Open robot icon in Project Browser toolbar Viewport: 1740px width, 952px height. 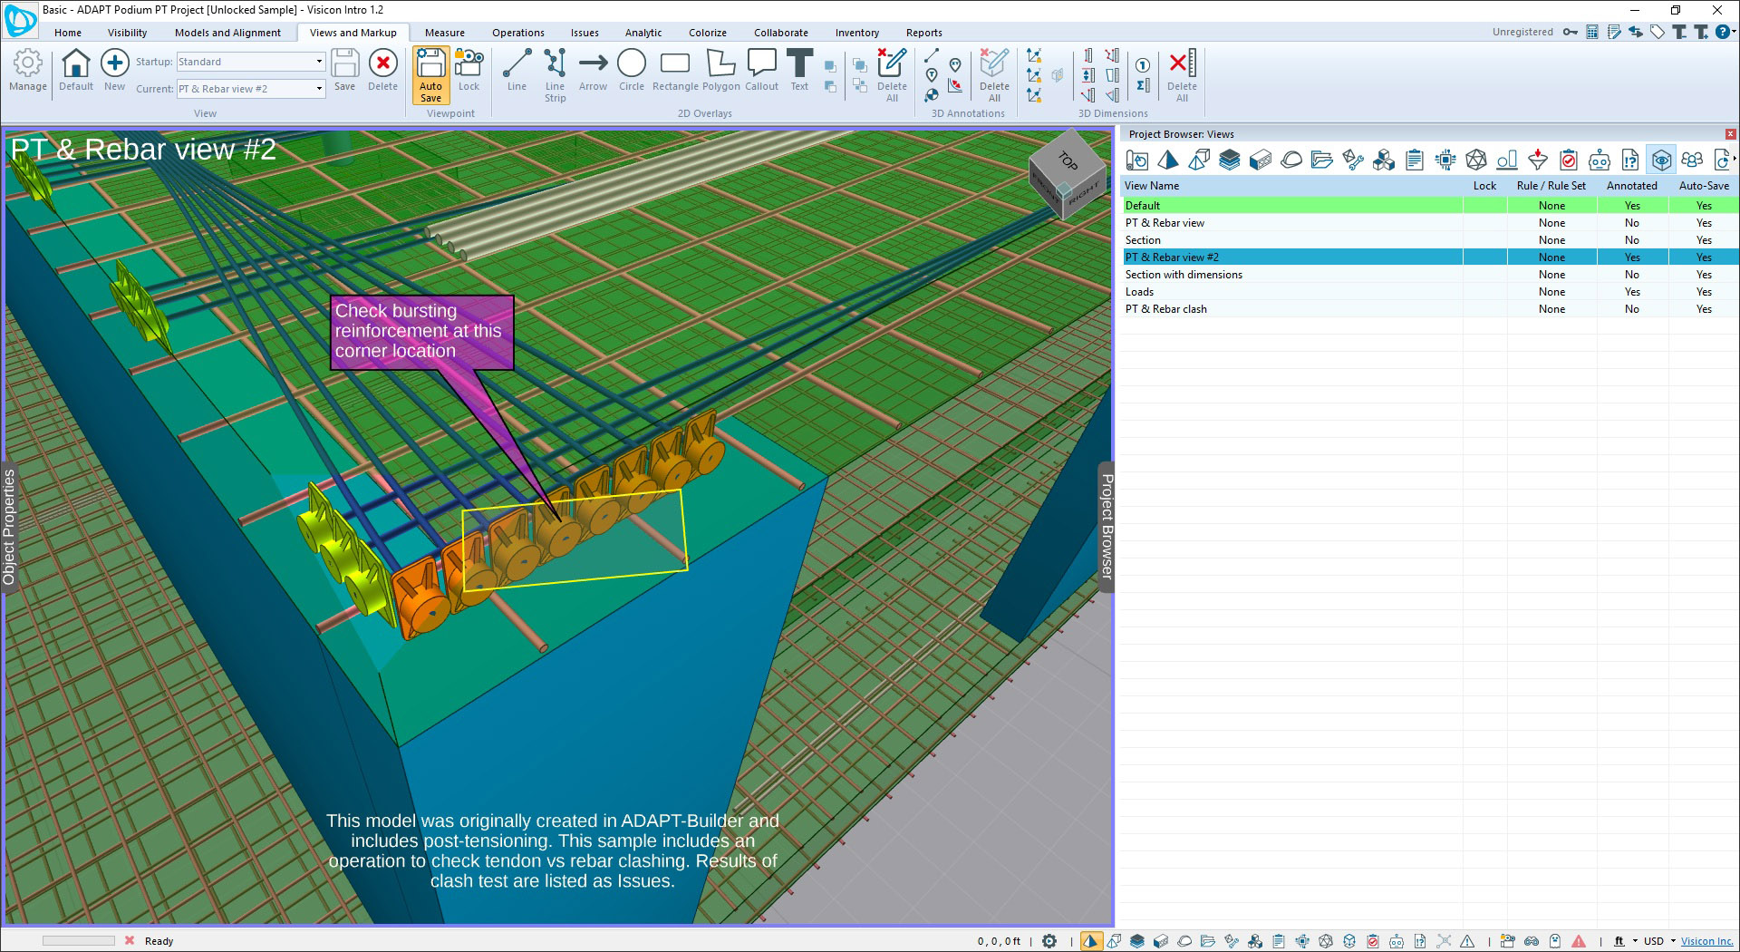1600,160
